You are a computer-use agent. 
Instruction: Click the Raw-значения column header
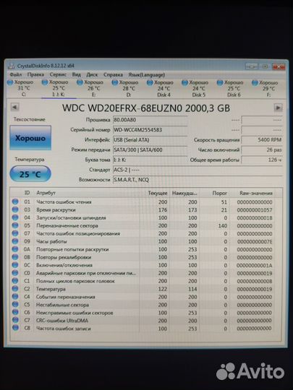256,193
